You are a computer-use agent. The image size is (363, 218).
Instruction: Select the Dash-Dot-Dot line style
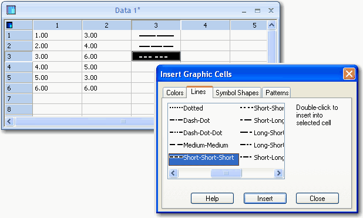point(196,133)
